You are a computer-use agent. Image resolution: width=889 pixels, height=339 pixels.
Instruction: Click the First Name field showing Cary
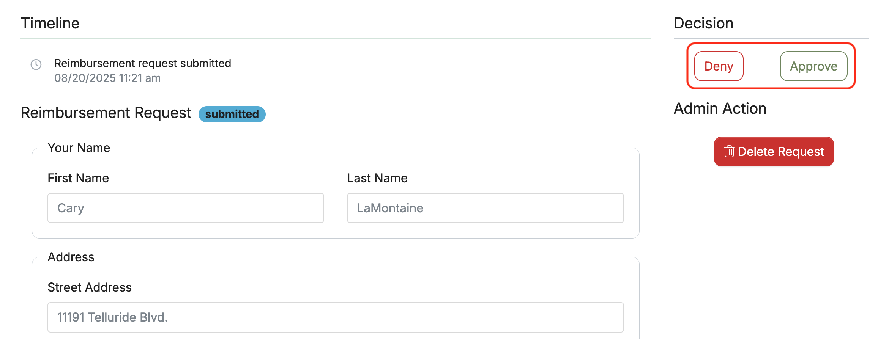186,208
